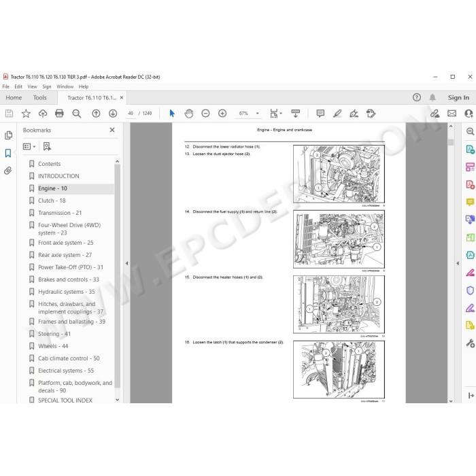Open the Attachments paperclip panel

(x=8, y=171)
